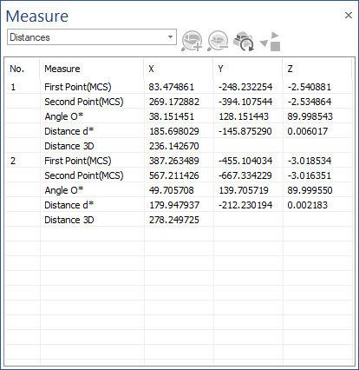Image resolution: width=359 pixels, height=370 pixels.
Task: Select the Distance 3D row of measurement 2
Action: (x=179, y=220)
